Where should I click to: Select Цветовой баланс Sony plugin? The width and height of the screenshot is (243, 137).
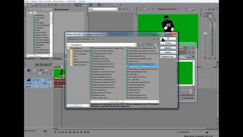[x=138, y=98]
